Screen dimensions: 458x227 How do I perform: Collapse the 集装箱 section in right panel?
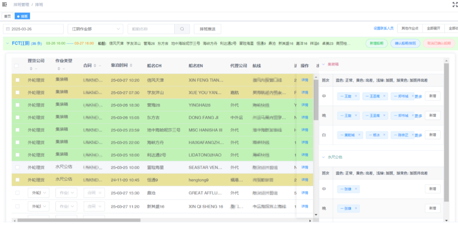[324, 64]
